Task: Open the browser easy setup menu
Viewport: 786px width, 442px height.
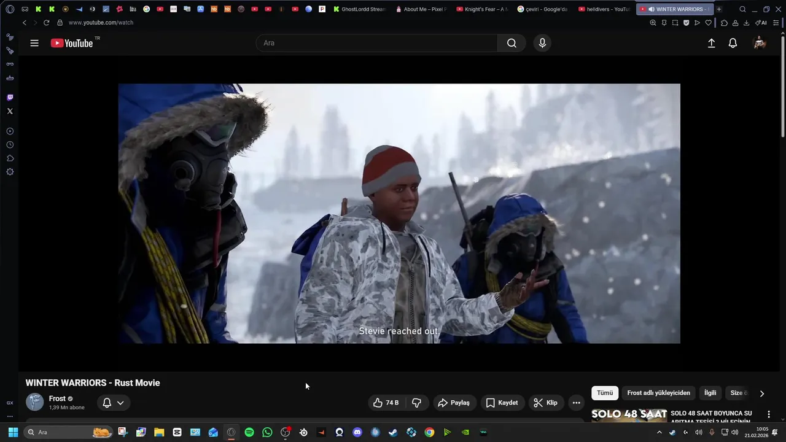Action: 776,23
